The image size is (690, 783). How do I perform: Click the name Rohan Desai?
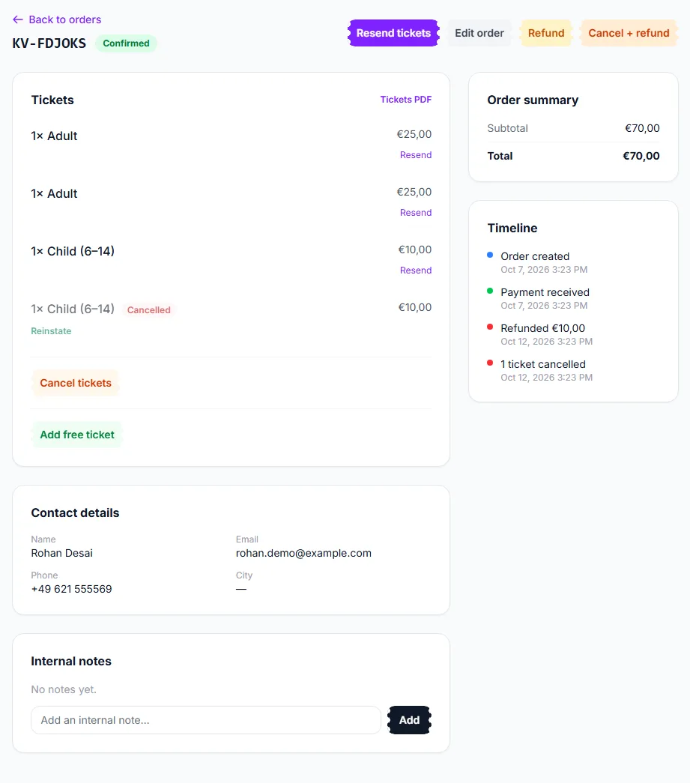[62, 553]
